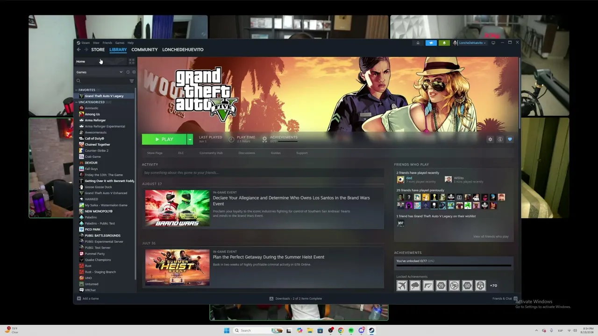Screen dimensions: 598x336
Task: Open the Games menu
Action: click(x=120, y=43)
